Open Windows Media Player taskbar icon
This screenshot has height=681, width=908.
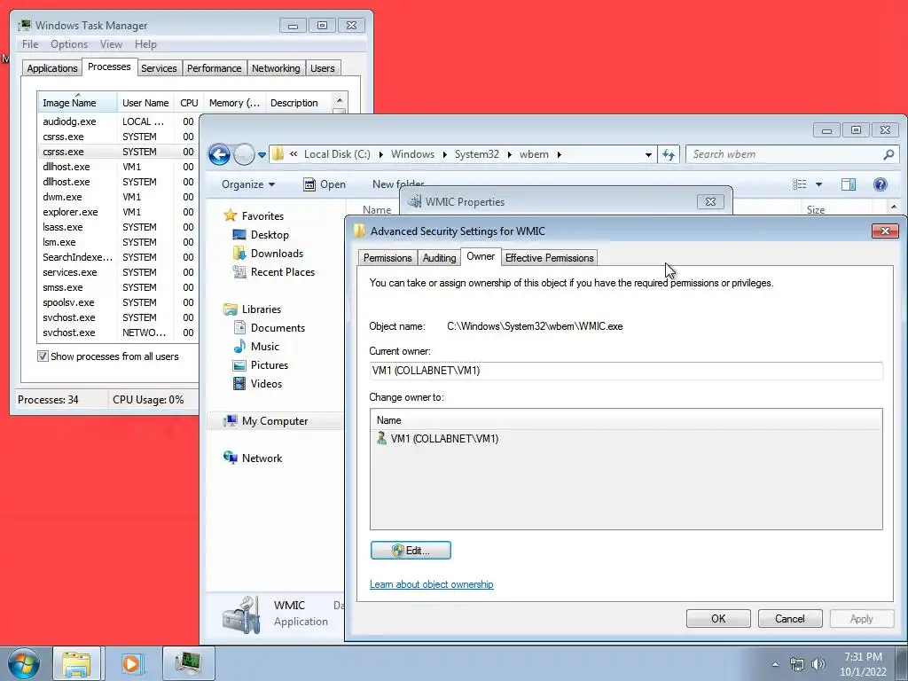[x=131, y=663]
